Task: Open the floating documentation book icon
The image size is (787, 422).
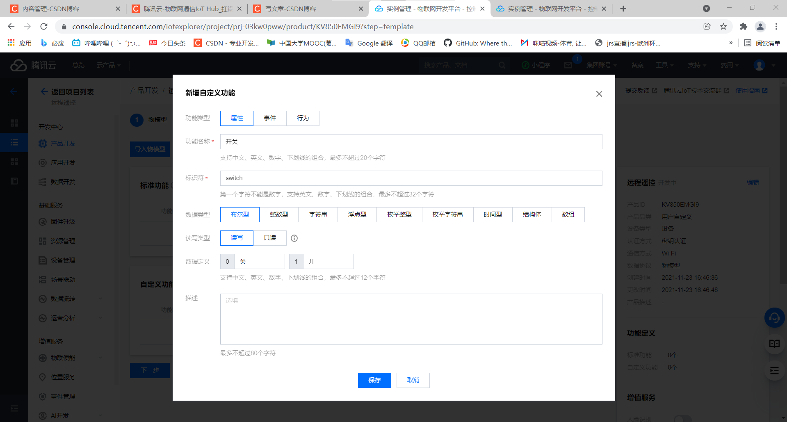Action: coord(774,344)
